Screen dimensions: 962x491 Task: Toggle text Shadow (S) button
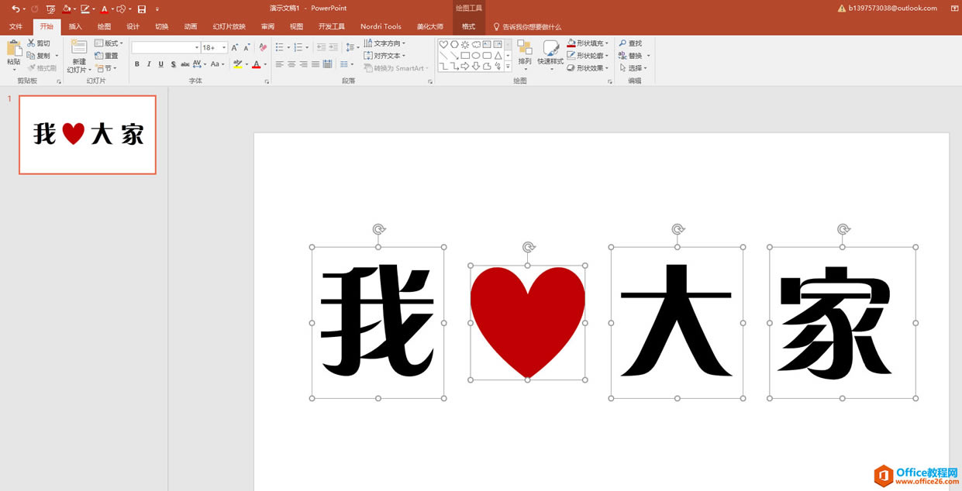pyautogui.click(x=172, y=64)
